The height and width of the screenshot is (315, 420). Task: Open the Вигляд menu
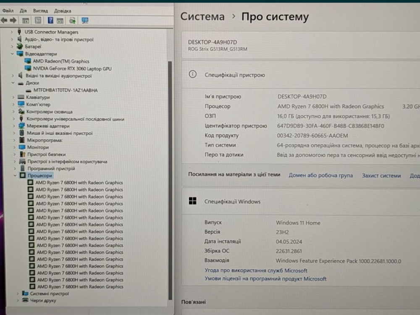tap(40, 10)
